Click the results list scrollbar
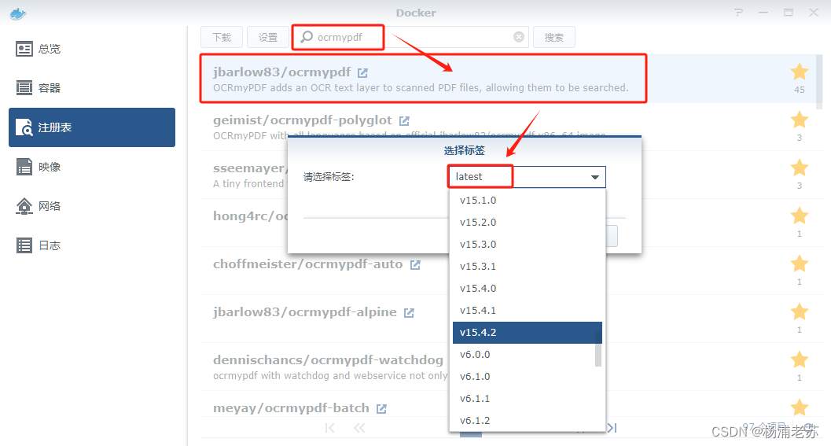831x446 pixels. click(819, 82)
